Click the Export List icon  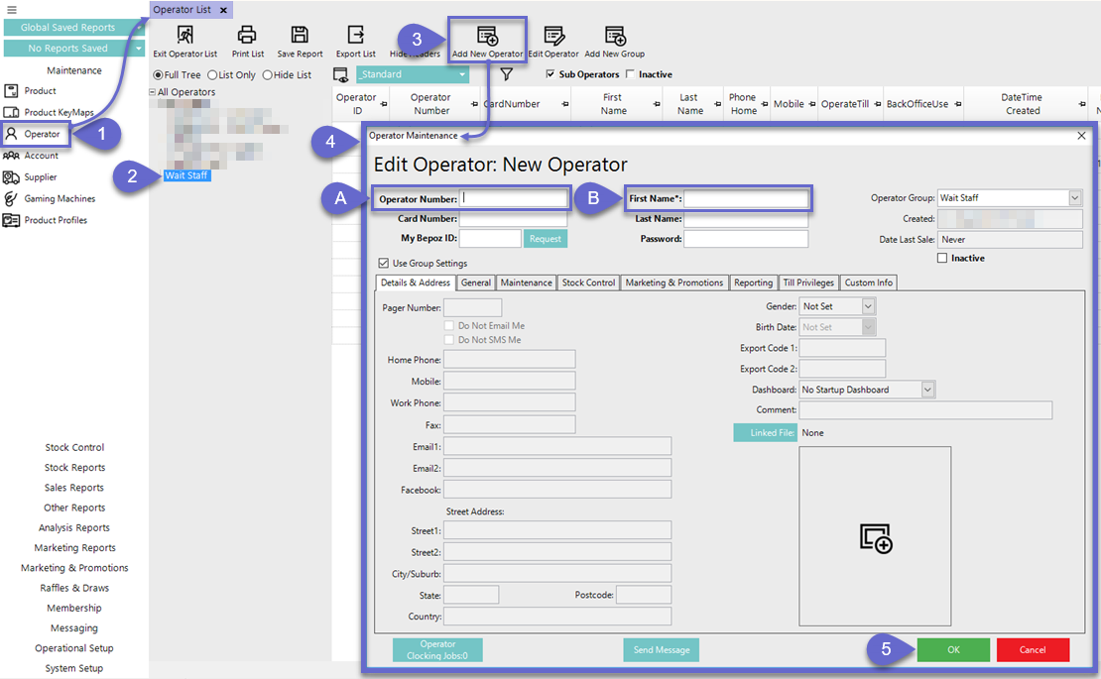click(x=355, y=37)
